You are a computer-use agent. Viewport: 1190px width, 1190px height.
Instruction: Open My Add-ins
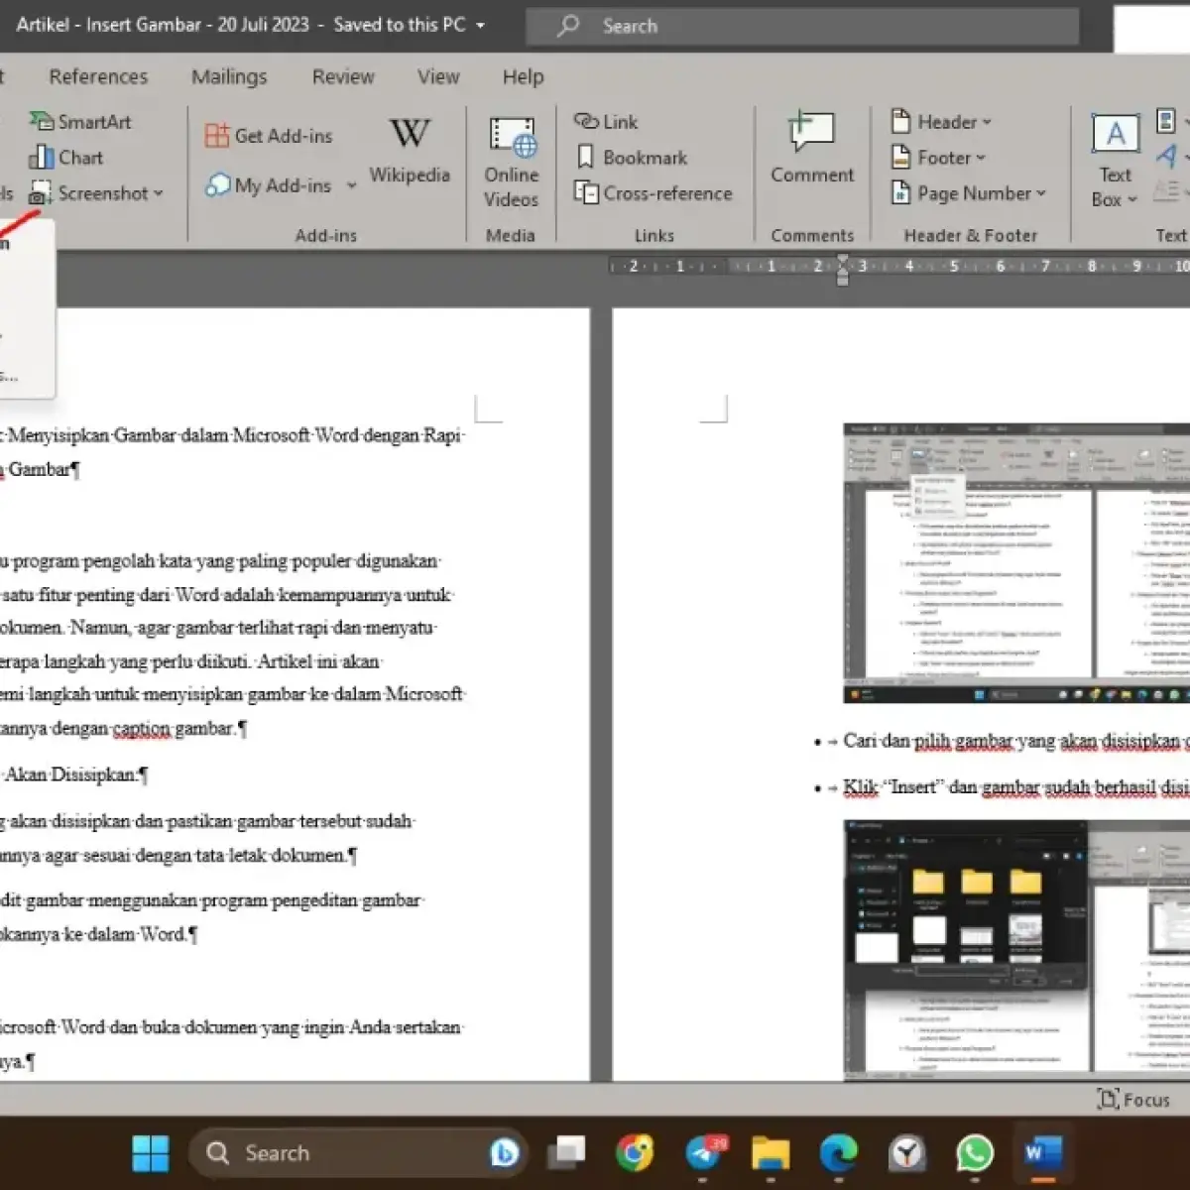269,185
